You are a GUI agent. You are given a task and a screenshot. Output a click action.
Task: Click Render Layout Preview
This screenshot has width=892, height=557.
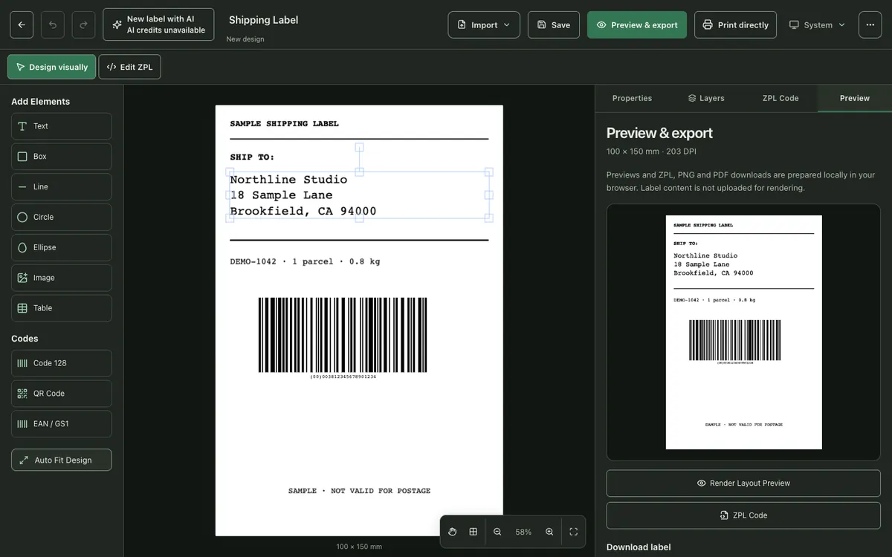743,483
